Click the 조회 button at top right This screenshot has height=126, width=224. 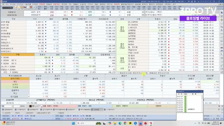tap(214, 15)
